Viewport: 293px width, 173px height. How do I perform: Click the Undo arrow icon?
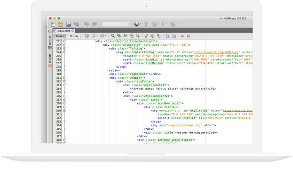[86, 24]
